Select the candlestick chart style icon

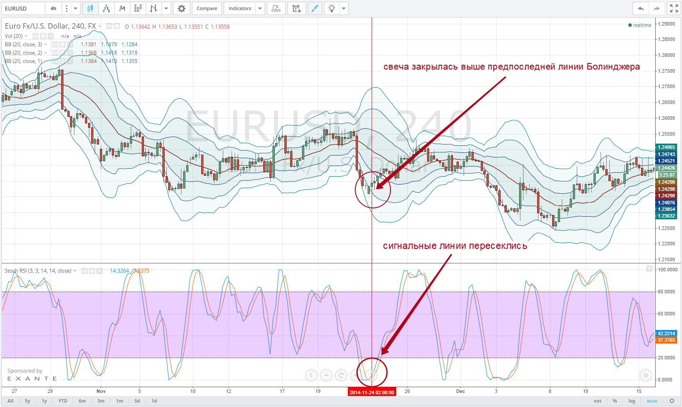point(90,8)
